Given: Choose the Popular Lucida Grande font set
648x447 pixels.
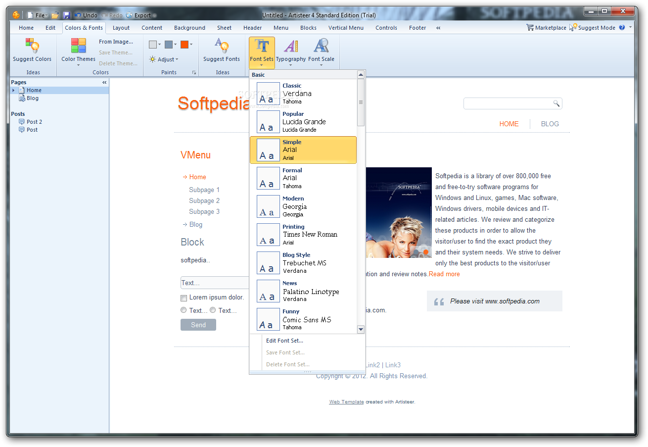Looking at the screenshot, I should point(303,122).
